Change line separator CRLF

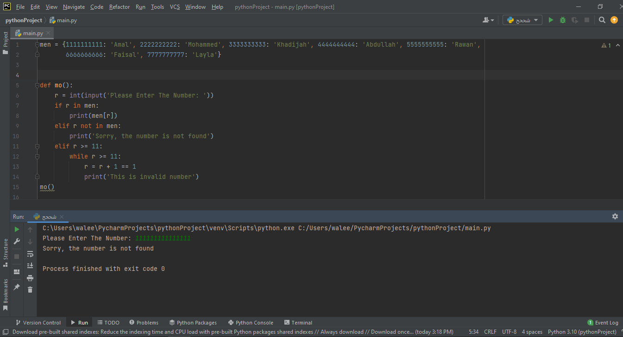click(490, 332)
